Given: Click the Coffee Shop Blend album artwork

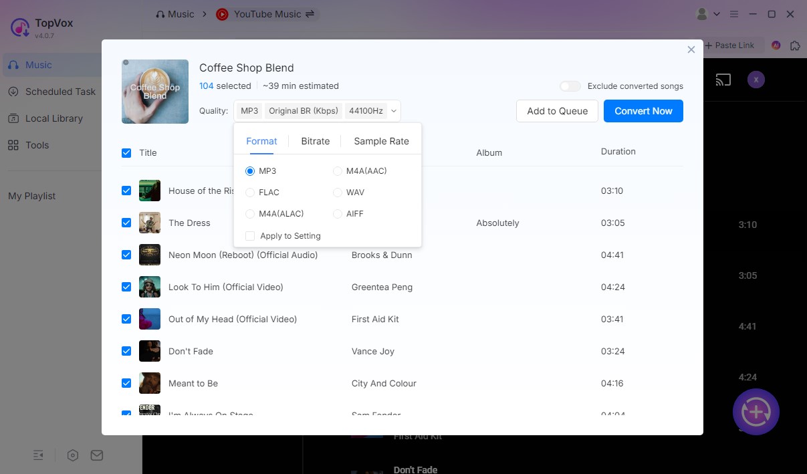Looking at the screenshot, I should (x=154, y=92).
